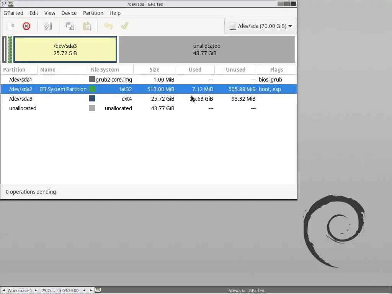Click the gray grub2 core.img color swatch
392x294 pixels.
tap(92, 80)
